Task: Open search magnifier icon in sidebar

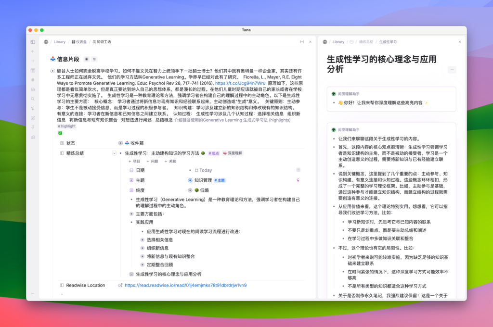Action: pyautogui.click(x=33, y=99)
